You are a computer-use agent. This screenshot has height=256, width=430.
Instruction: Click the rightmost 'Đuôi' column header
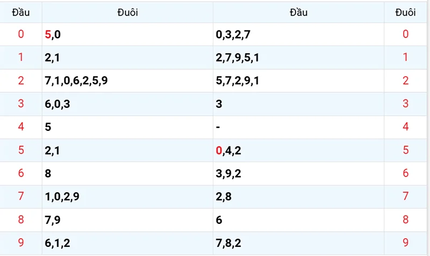pos(405,13)
